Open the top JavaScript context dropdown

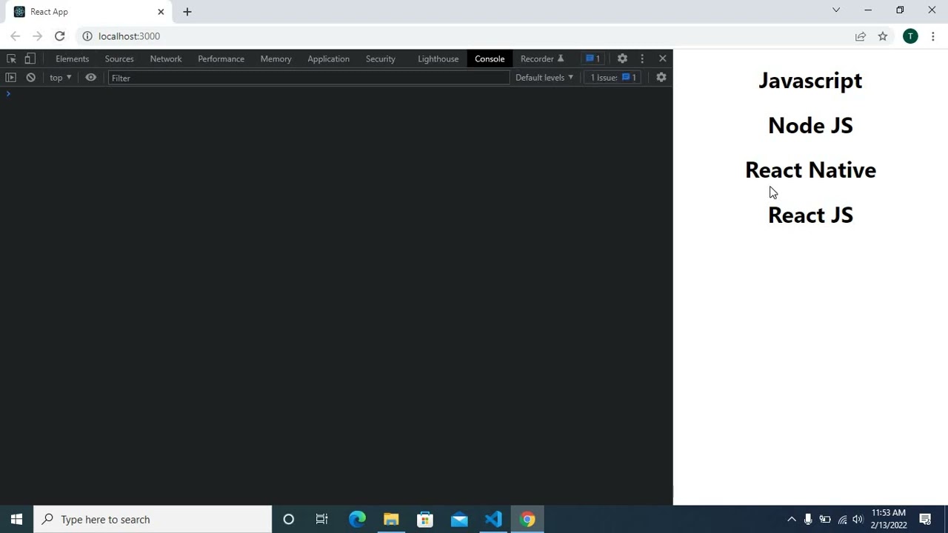(x=60, y=77)
